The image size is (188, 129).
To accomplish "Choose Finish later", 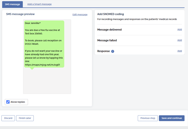I will (x=25, y=118).
